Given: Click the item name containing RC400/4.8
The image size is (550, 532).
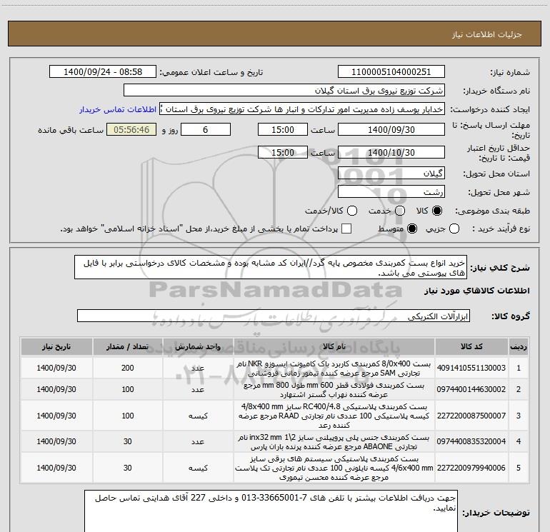Looking at the screenshot, I should (x=334, y=416).
